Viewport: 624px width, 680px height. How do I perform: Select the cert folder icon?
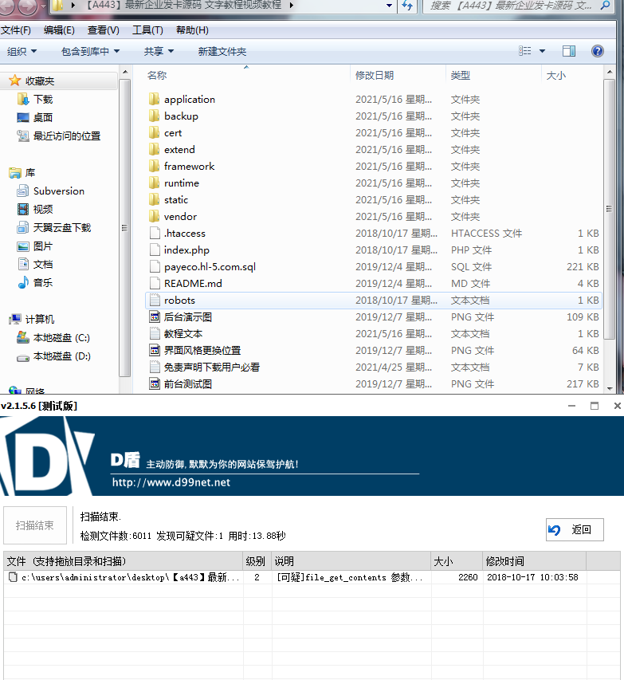154,132
